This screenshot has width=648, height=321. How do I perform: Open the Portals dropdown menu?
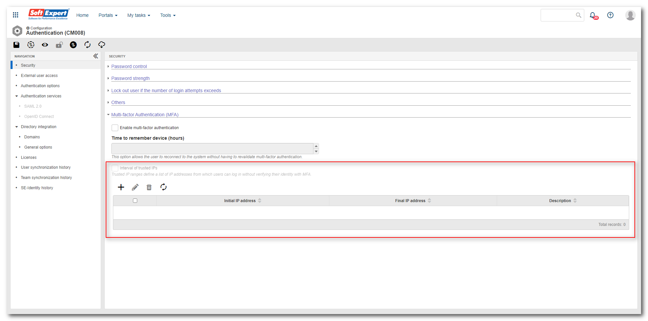coord(108,15)
